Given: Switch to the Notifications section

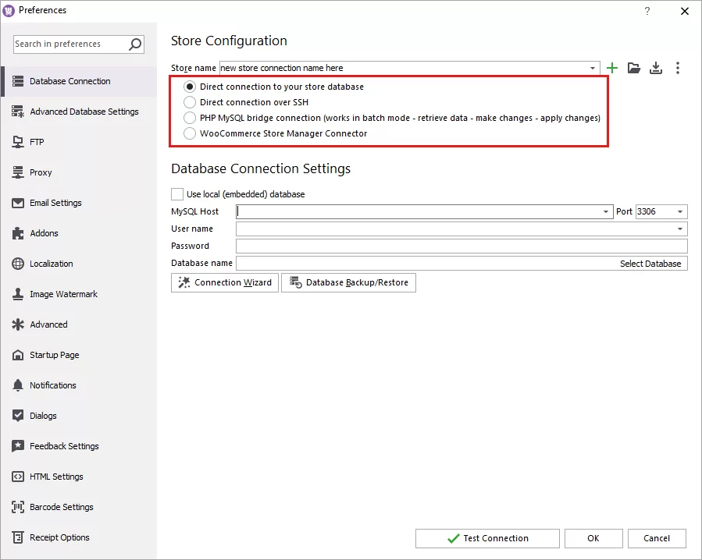Looking at the screenshot, I should 17,385.
